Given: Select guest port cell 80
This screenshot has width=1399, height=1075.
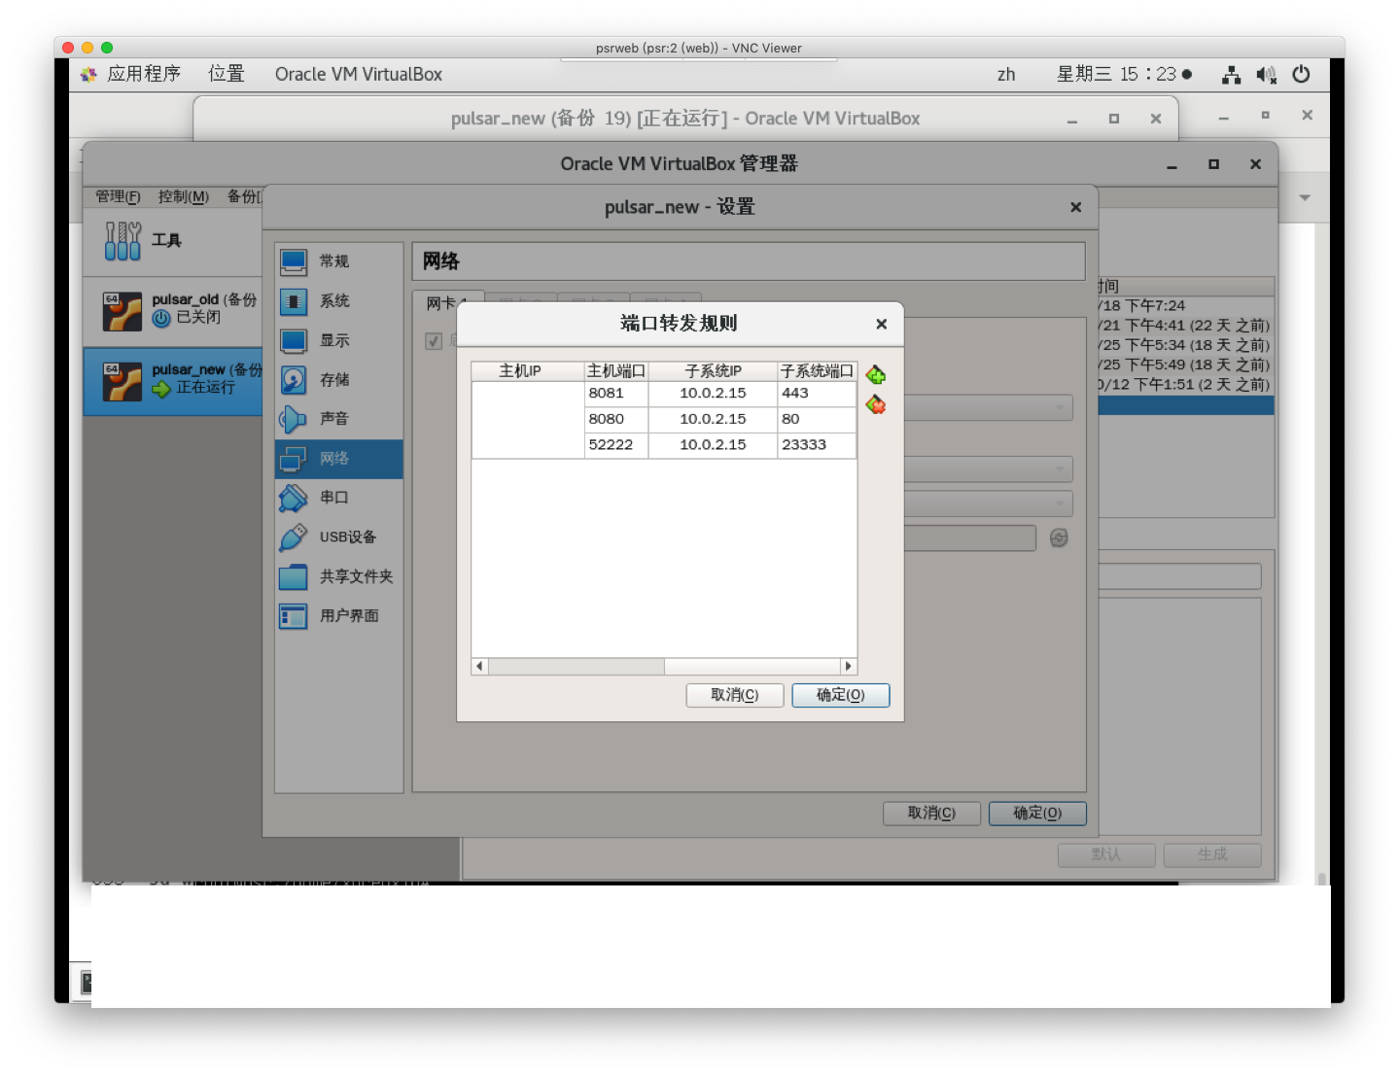Looking at the screenshot, I should point(817,419).
